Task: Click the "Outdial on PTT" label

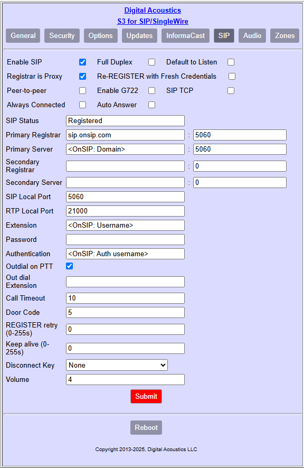Action: [29, 266]
